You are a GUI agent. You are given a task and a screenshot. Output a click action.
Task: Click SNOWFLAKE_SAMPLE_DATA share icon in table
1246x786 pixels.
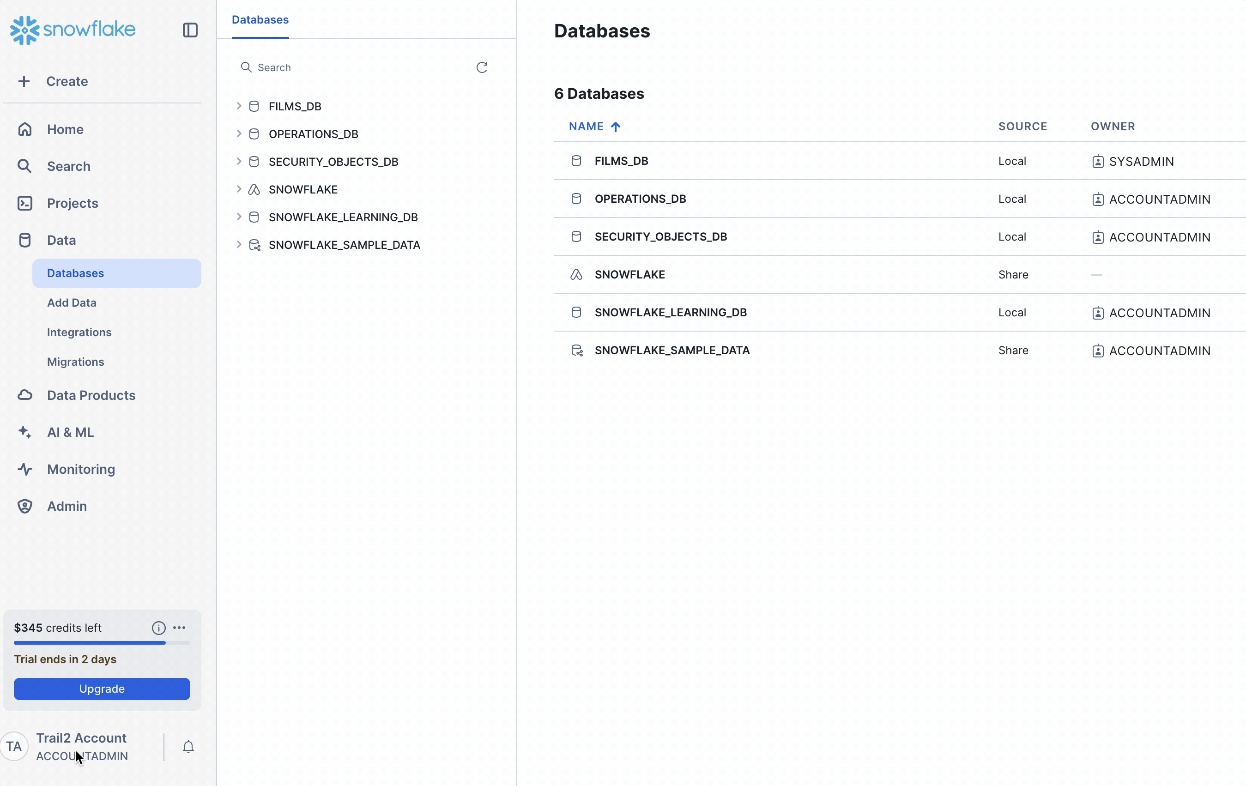[x=577, y=351]
